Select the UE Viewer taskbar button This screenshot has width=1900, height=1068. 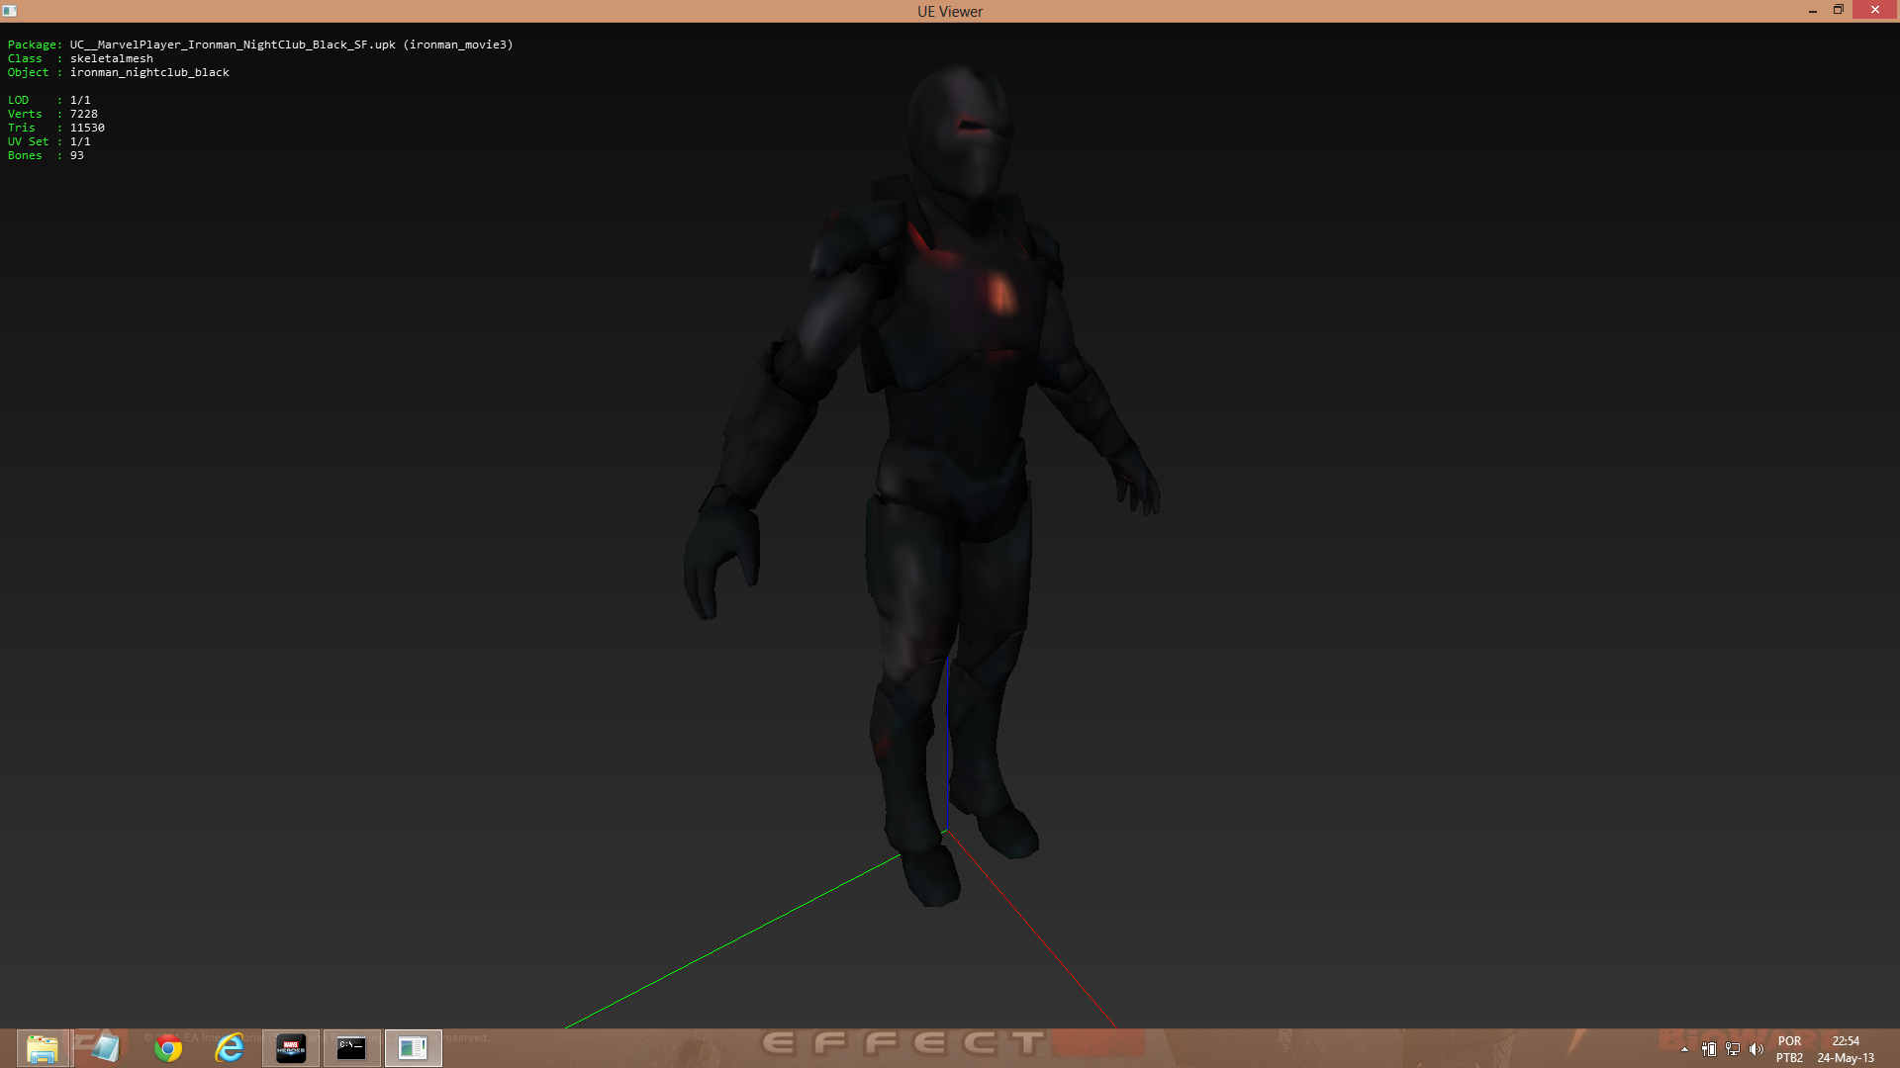(x=413, y=1048)
